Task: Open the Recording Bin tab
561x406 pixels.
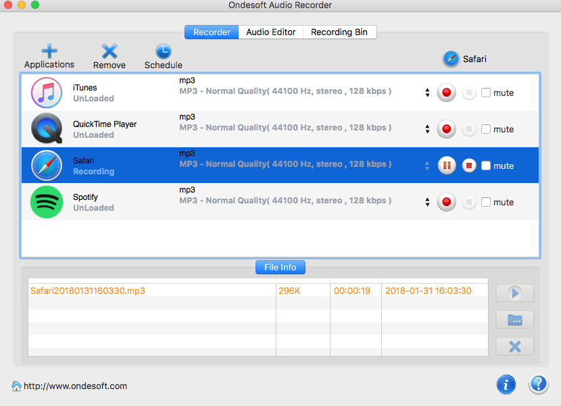Action: tap(339, 32)
